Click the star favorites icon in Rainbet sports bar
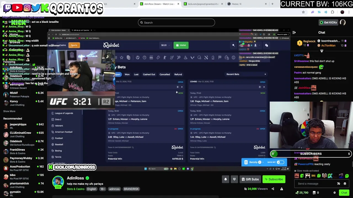 tap(121, 57)
